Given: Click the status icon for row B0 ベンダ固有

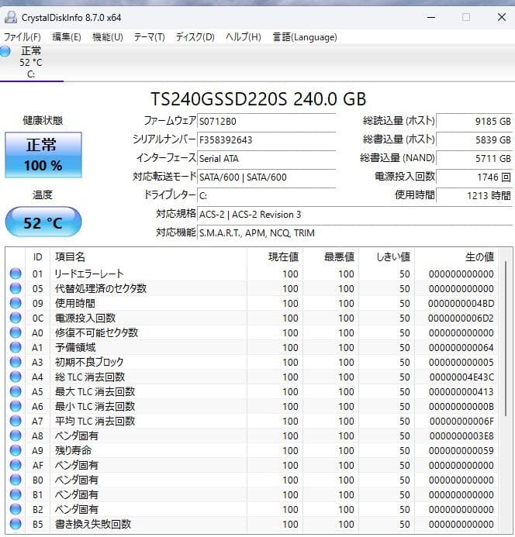Looking at the screenshot, I should click(16, 480).
